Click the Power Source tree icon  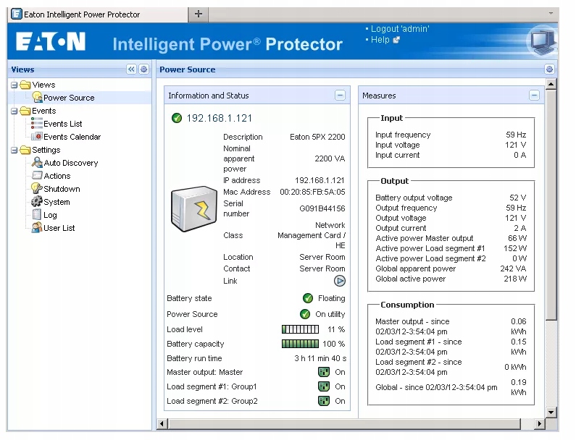coord(37,97)
